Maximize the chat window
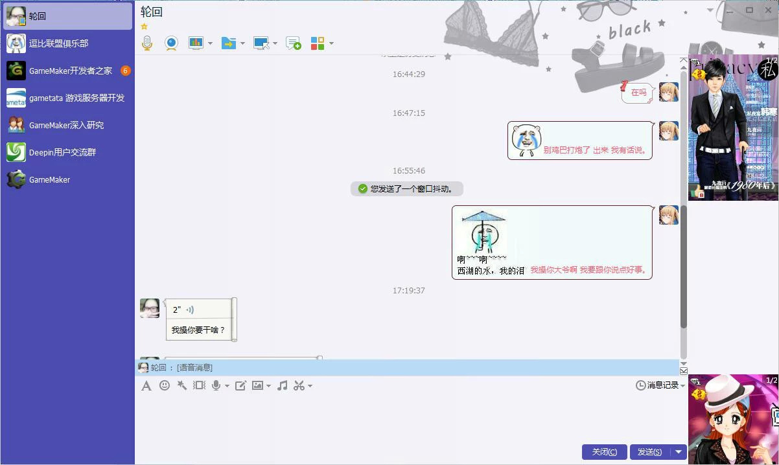The height and width of the screenshot is (465, 779). tap(749, 10)
